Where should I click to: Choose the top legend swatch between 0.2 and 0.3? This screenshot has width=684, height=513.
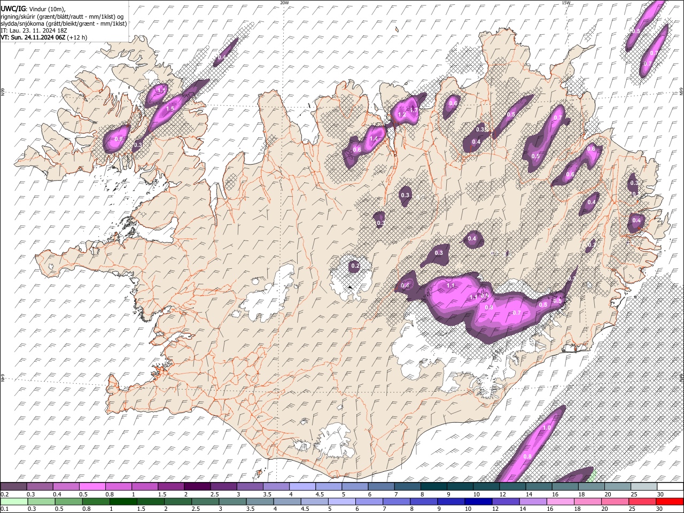pyautogui.click(x=14, y=486)
